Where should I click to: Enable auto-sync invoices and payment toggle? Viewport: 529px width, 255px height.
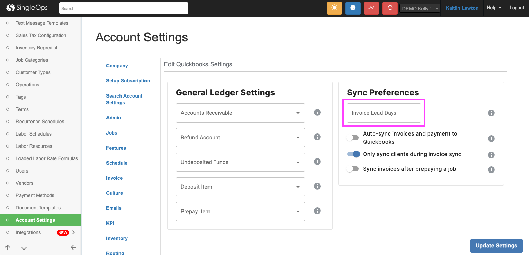(353, 138)
